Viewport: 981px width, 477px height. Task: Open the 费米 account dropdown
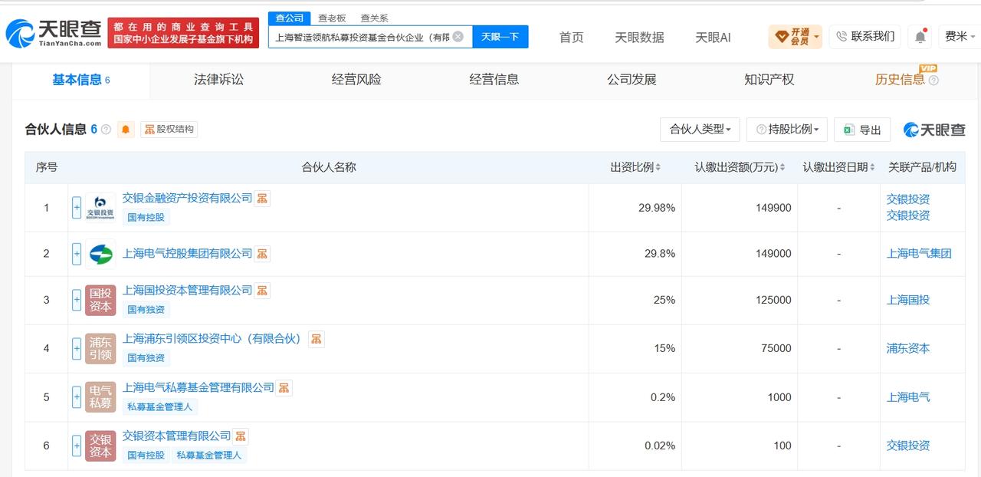(960, 36)
